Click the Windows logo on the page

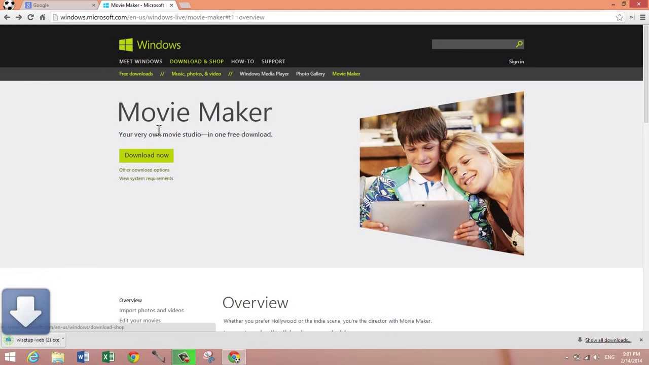click(150, 45)
